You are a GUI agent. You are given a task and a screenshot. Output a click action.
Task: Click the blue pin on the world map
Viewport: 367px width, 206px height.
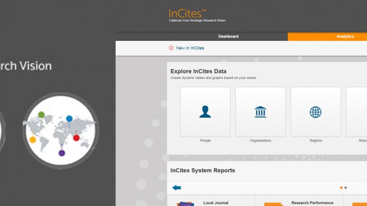(x=69, y=118)
